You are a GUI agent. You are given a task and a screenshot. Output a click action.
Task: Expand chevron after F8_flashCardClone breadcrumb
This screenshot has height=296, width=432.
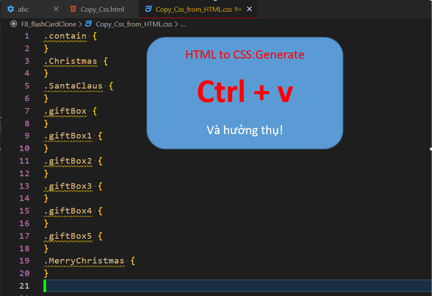click(80, 24)
